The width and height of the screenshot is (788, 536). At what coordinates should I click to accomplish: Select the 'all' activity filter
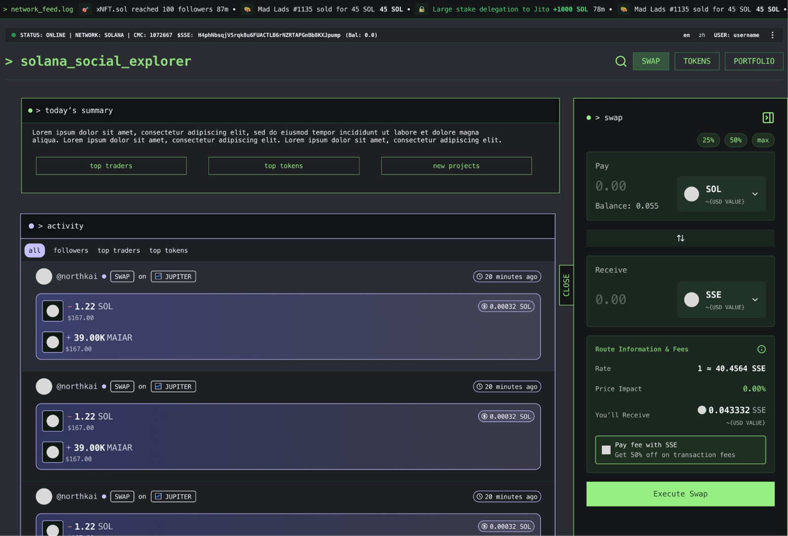(34, 250)
